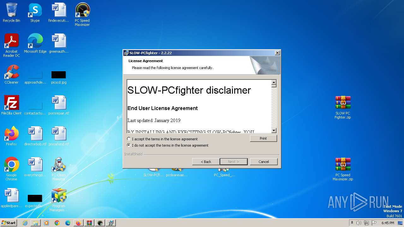Screen dimensions: 404x227
Task: Click the Print button in installer
Action: pos(263,138)
